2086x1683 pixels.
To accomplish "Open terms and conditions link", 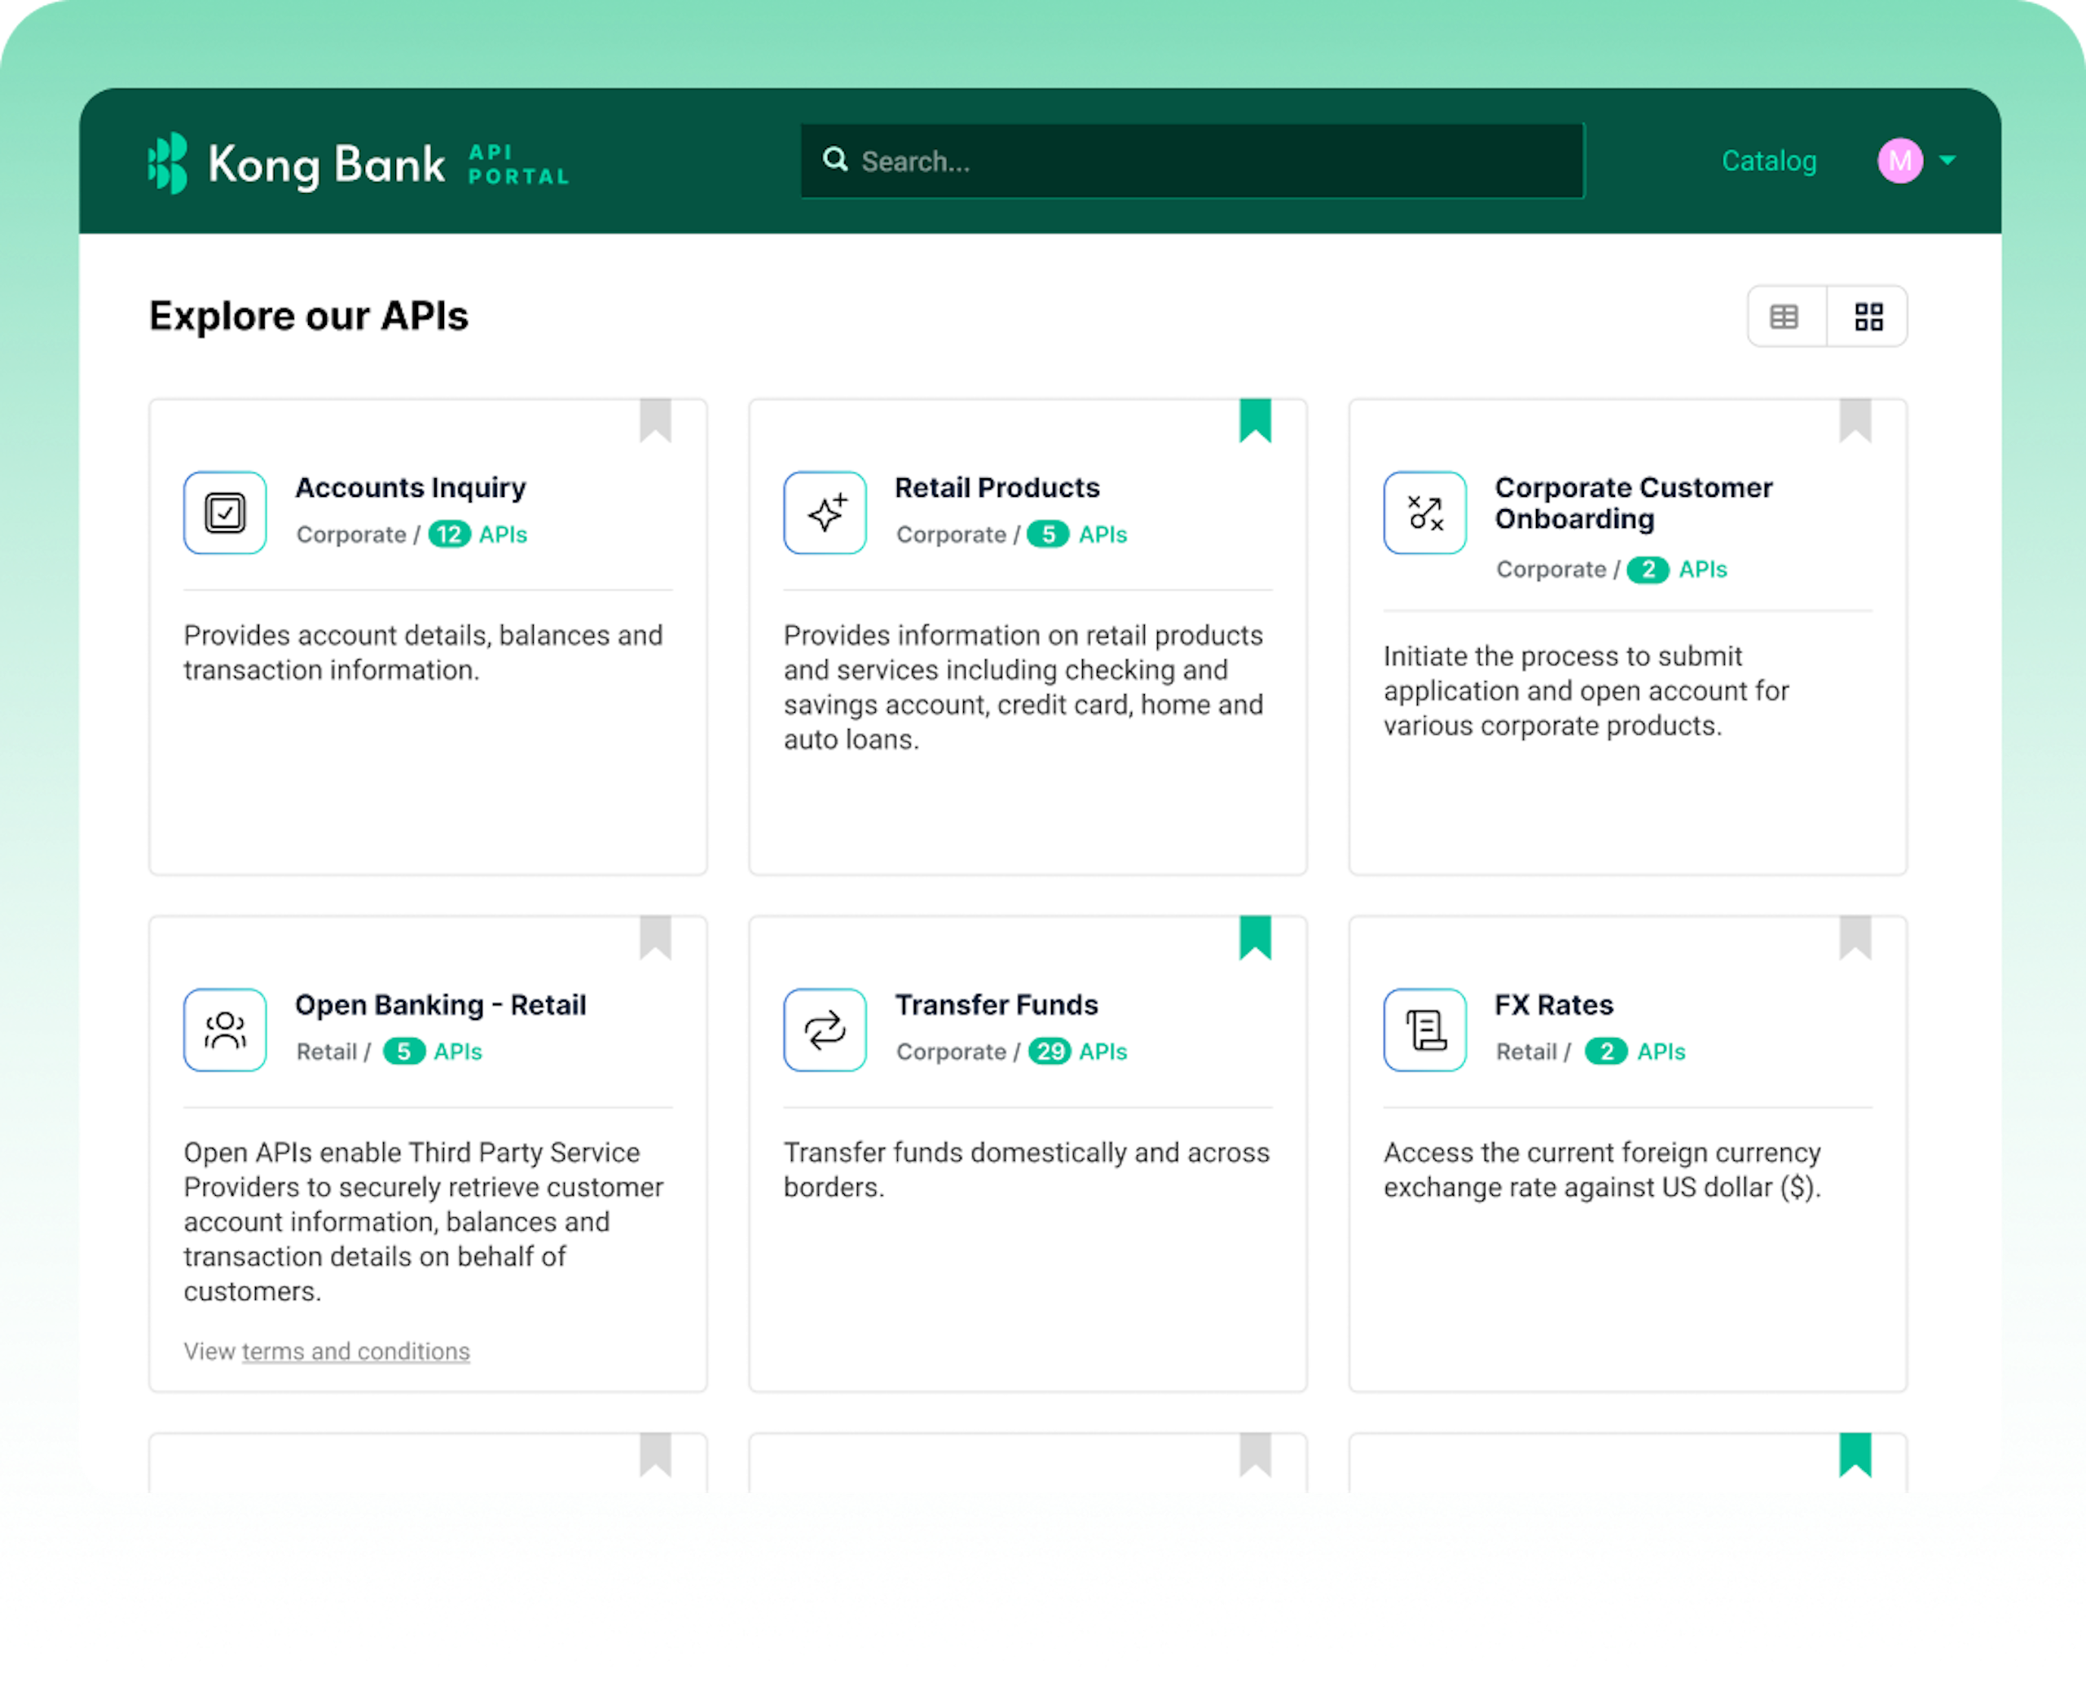I will (x=355, y=1351).
